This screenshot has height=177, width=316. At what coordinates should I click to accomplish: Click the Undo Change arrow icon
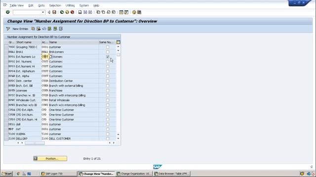[44, 29]
